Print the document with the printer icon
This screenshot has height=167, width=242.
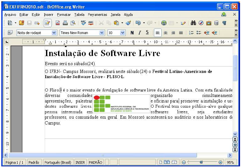coord(65,23)
